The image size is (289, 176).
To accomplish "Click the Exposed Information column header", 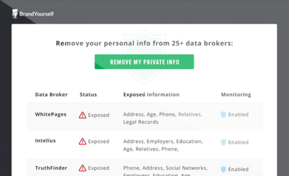I will point(151,95).
